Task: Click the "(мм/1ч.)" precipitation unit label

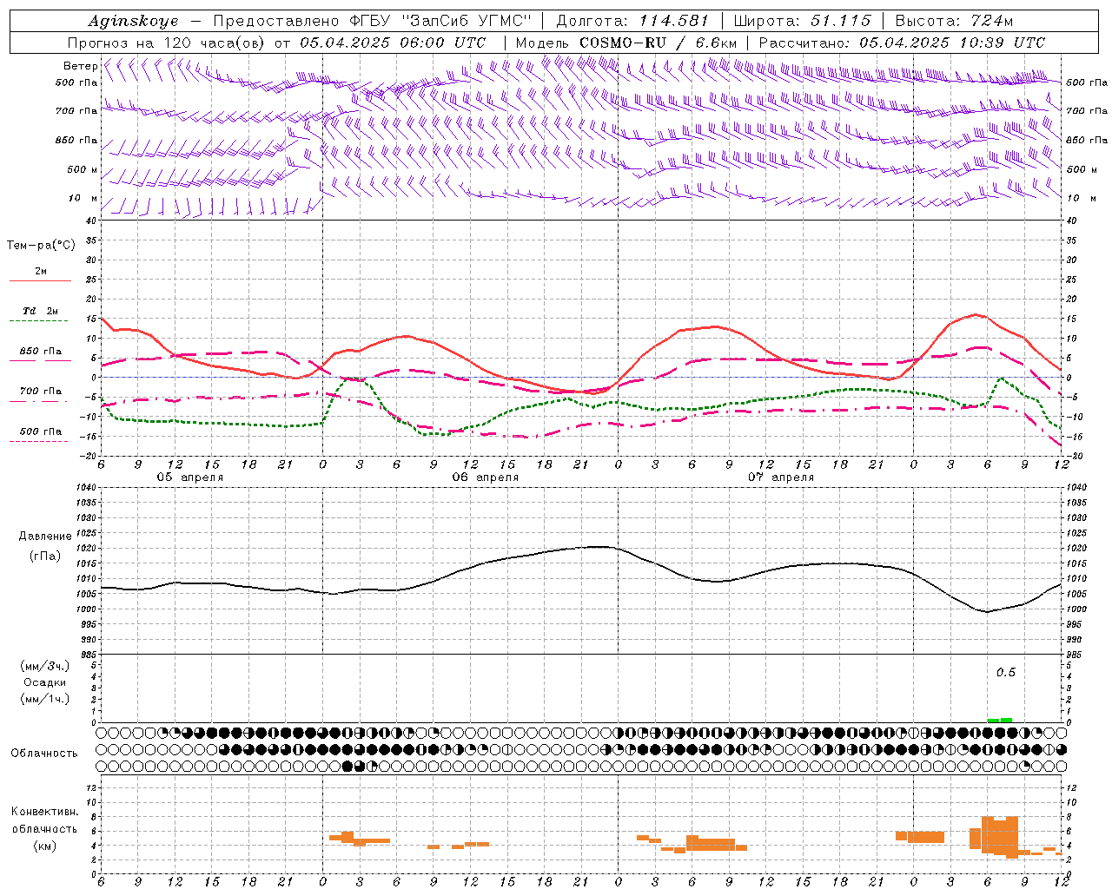Action: tap(45, 699)
